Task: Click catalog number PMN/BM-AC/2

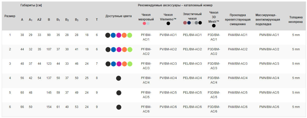Action: click(x=269, y=49)
